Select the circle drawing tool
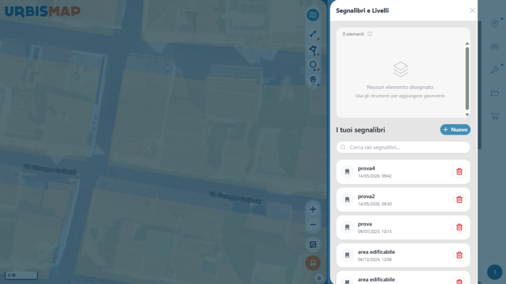Viewport: 506px width, 284px height. 313,65
